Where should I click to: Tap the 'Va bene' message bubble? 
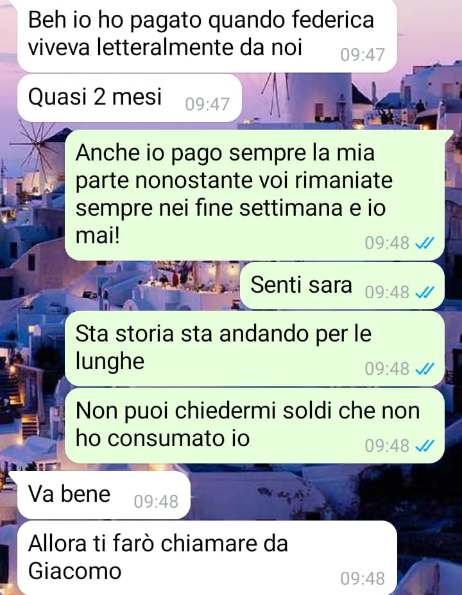point(103,496)
